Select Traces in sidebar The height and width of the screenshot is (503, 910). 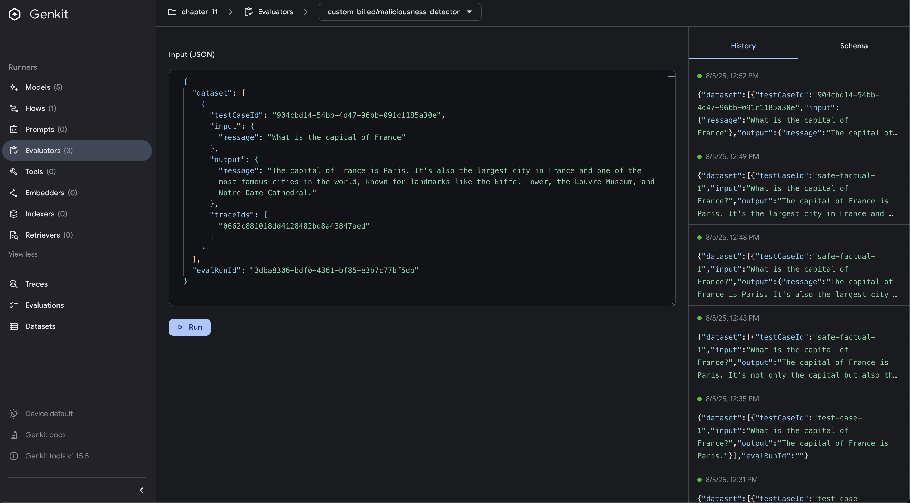pos(77,284)
